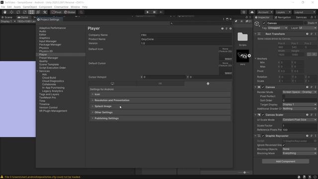Image resolution: width=318 pixels, height=179 pixels.
Task: Switch to the Services tab in Inspector panel
Action: [x=301, y=17]
